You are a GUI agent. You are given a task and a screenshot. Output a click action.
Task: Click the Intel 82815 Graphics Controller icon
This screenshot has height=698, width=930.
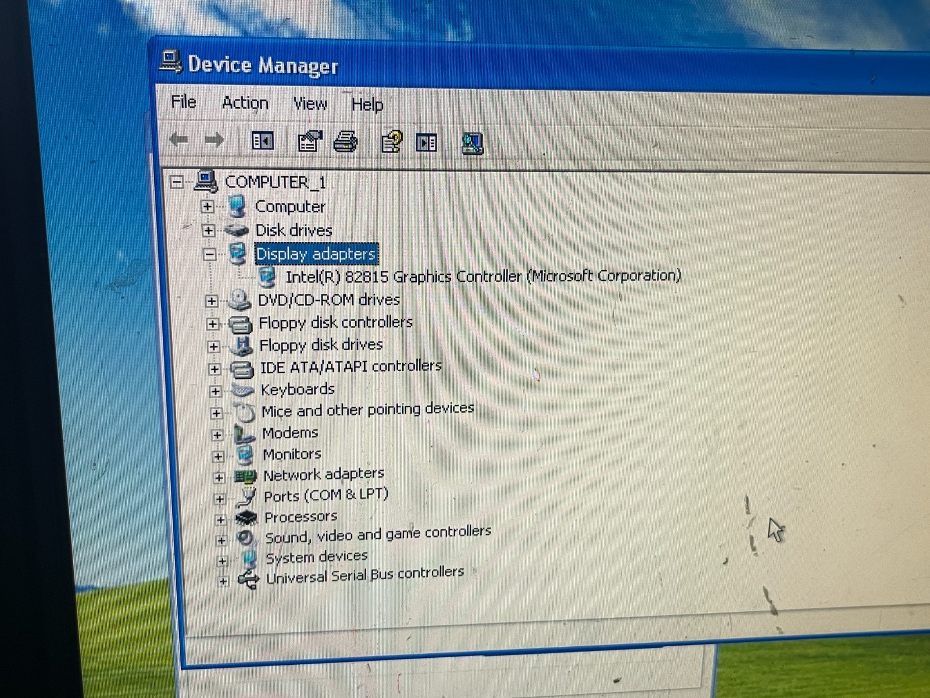(x=267, y=277)
